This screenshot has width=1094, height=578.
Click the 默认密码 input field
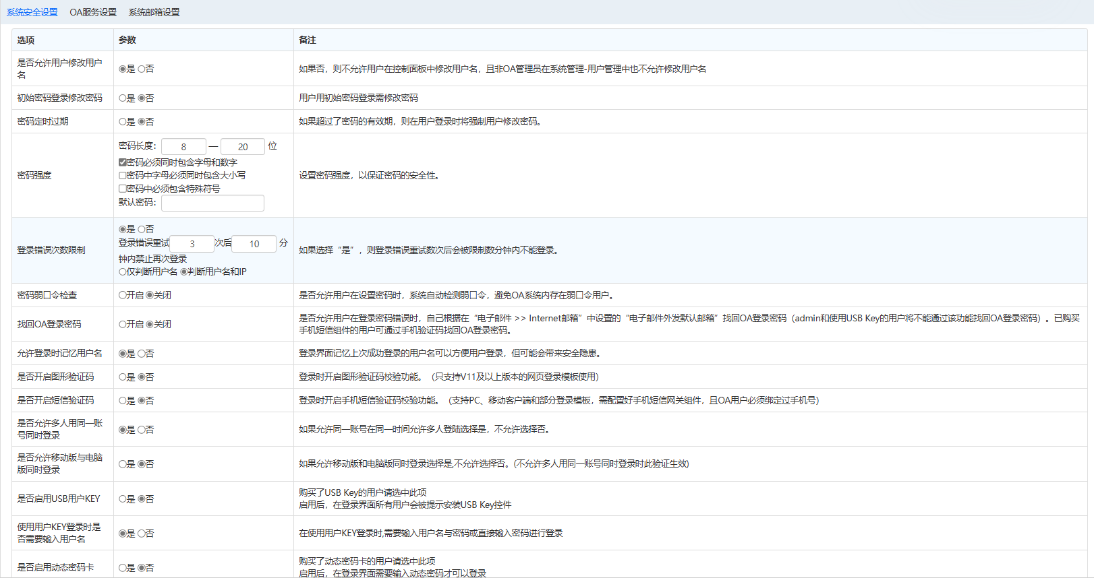(x=212, y=203)
